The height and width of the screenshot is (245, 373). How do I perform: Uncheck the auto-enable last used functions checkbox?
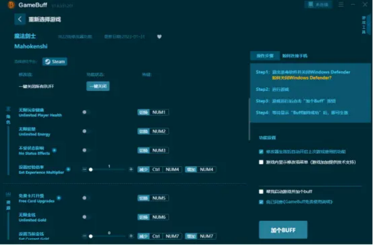pos(261,152)
